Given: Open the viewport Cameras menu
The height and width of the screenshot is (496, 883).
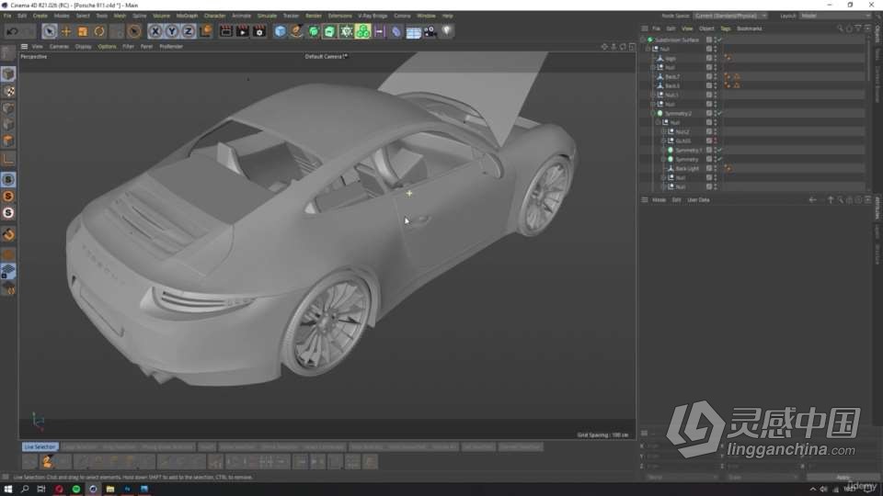Looking at the screenshot, I should pyautogui.click(x=59, y=47).
